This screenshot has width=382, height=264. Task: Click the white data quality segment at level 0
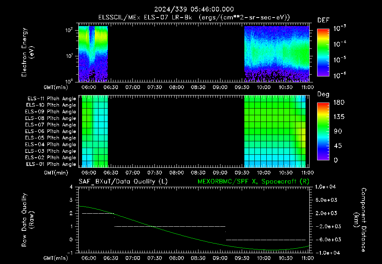pos(266,240)
